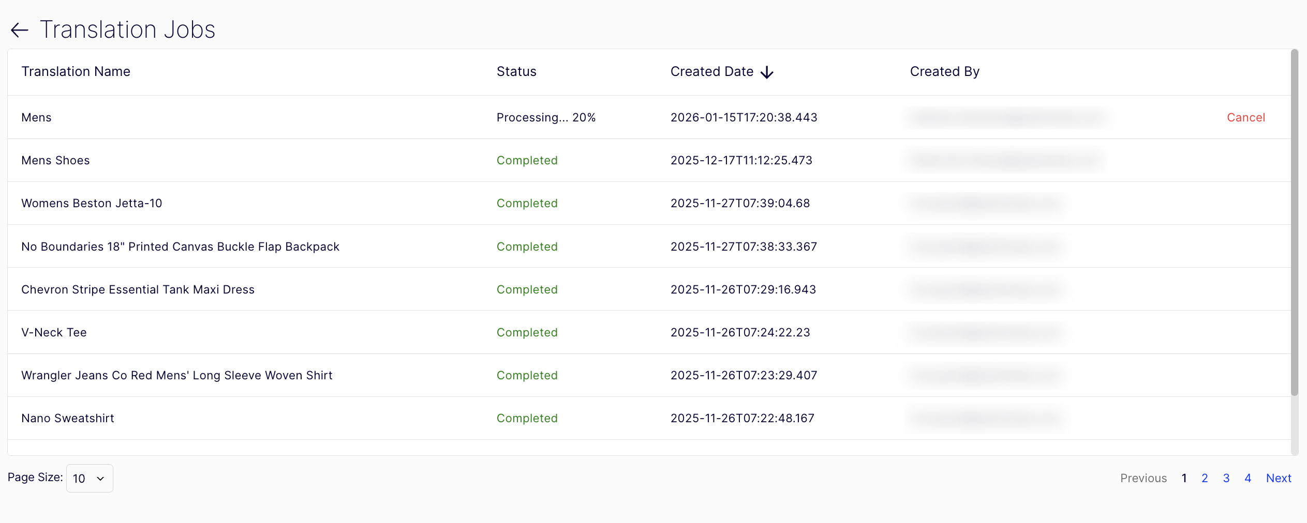
Task: Select the Mens Shoes job row
Action: click(x=55, y=160)
